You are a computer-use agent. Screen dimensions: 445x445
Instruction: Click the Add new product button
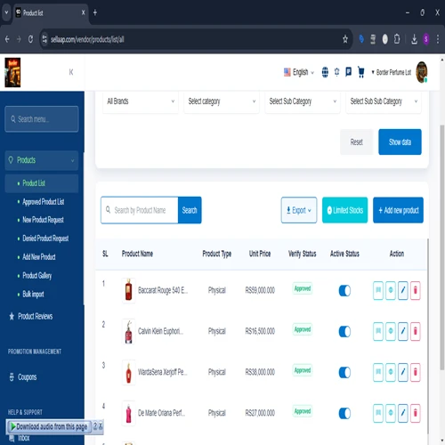coord(398,210)
